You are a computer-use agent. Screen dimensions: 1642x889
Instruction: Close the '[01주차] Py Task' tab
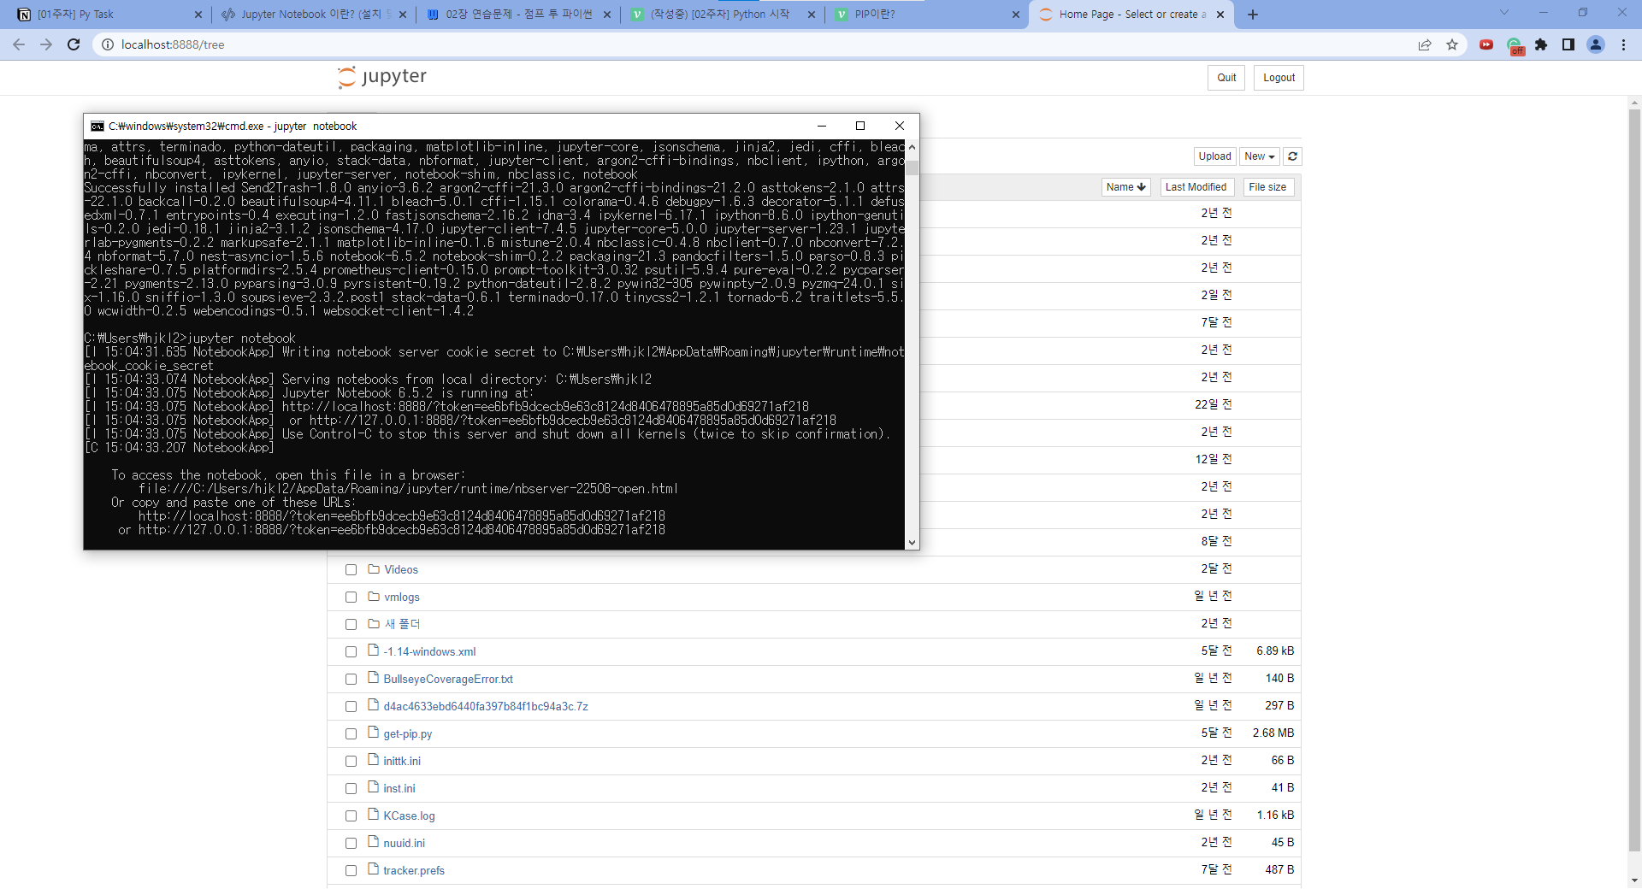coord(198,15)
